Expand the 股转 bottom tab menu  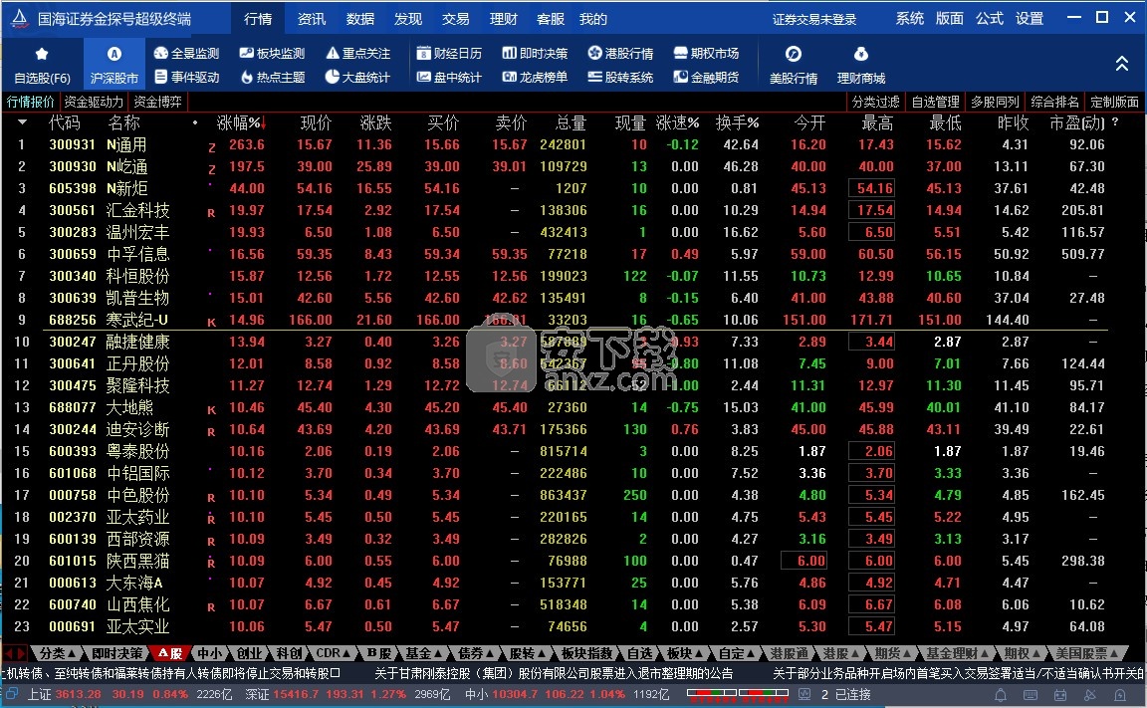[528, 653]
